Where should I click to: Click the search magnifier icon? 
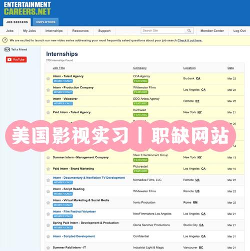point(189,30)
